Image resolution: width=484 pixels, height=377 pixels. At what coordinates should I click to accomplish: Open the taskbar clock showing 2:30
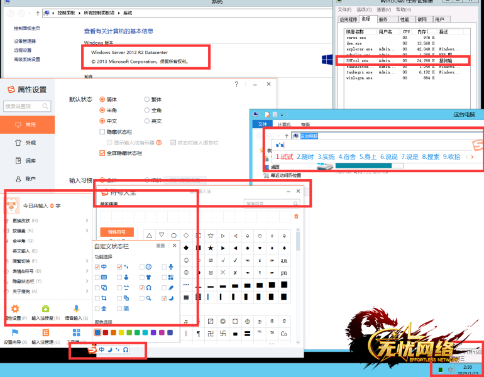pos(468,370)
